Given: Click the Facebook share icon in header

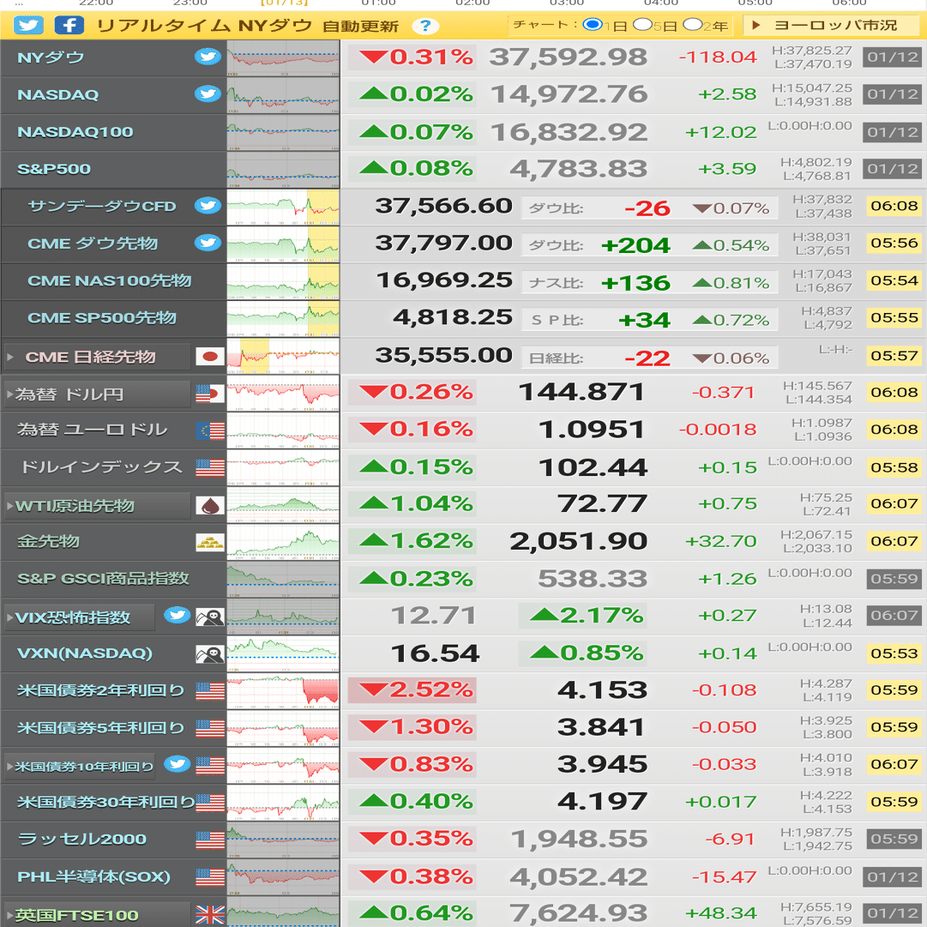Looking at the screenshot, I should point(69,26).
